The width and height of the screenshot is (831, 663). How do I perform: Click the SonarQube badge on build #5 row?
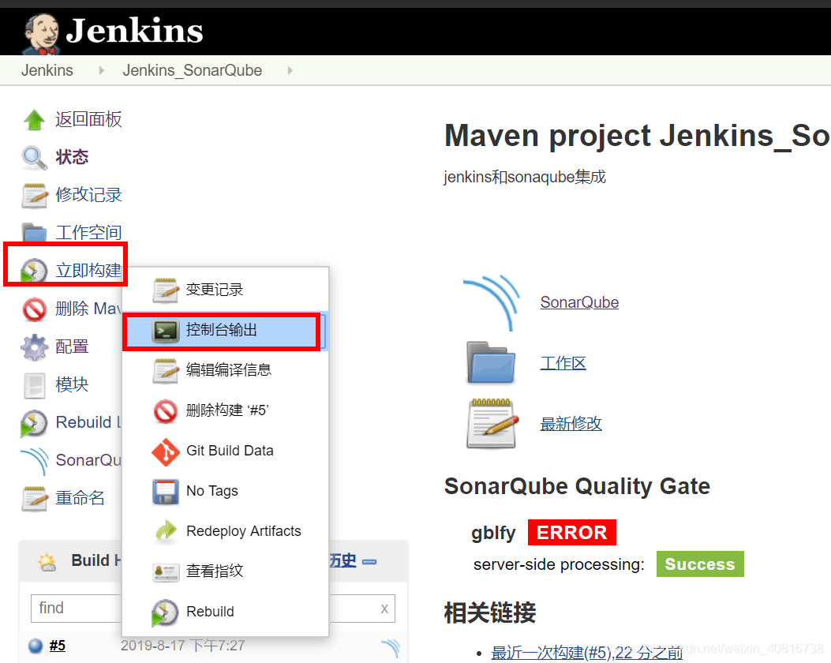pyautogui.click(x=391, y=648)
